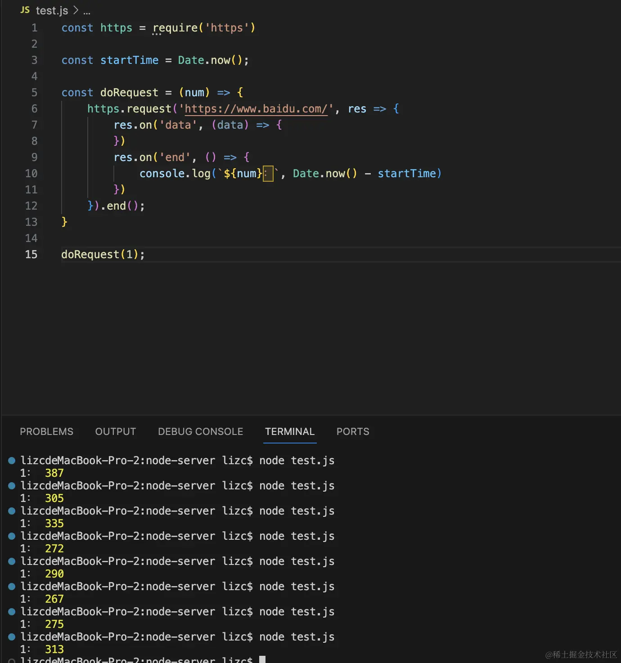The width and height of the screenshot is (621, 663).
Task: Click command marker dot above output 305
Action: coord(12,485)
